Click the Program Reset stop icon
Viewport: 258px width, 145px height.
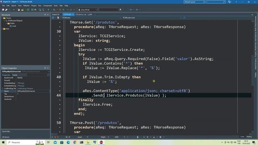coord(63,10)
